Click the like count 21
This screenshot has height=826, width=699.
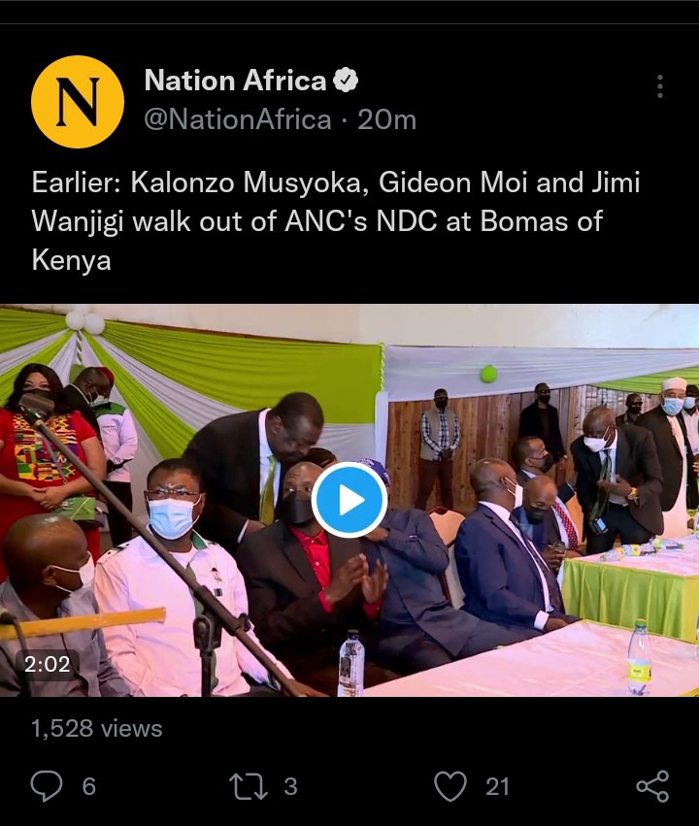(x=497, y=786)
